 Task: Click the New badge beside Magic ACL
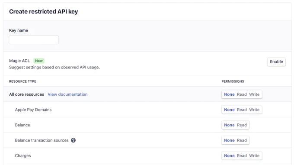point(39,61)
